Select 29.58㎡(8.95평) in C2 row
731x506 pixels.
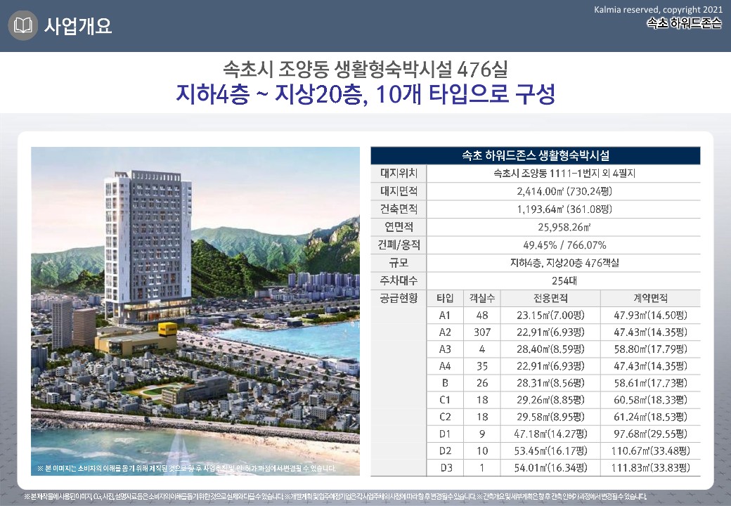click(x=550, y=417)
